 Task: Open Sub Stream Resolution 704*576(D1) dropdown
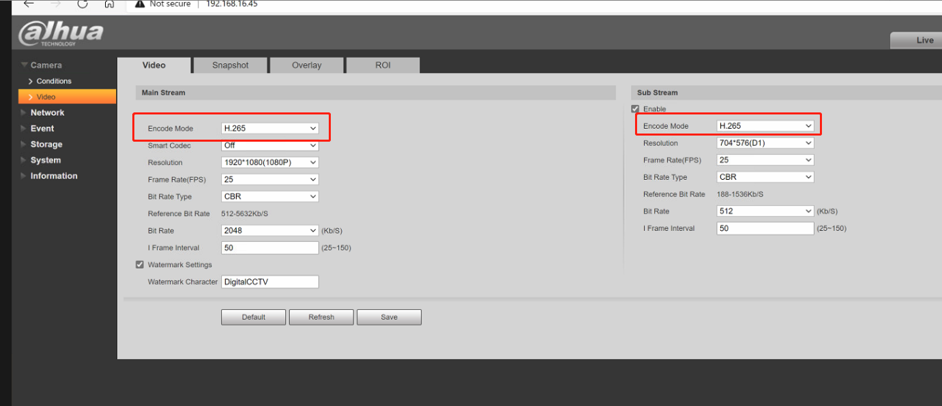[x=765, y=143]
